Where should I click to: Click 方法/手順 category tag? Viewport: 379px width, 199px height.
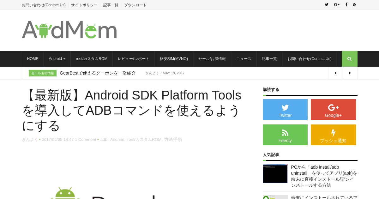click(x=173, y=139)
